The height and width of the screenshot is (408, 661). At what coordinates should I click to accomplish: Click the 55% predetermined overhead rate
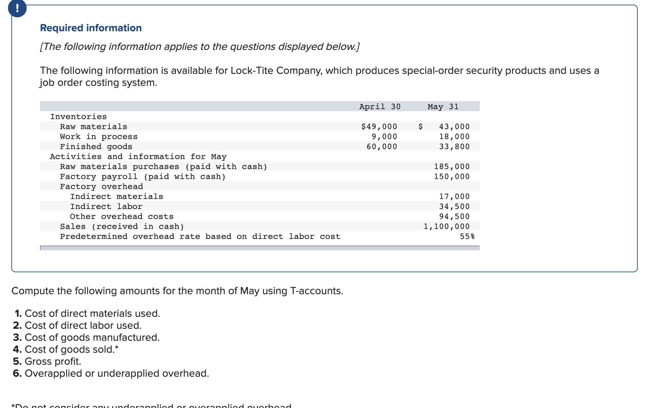467,236
